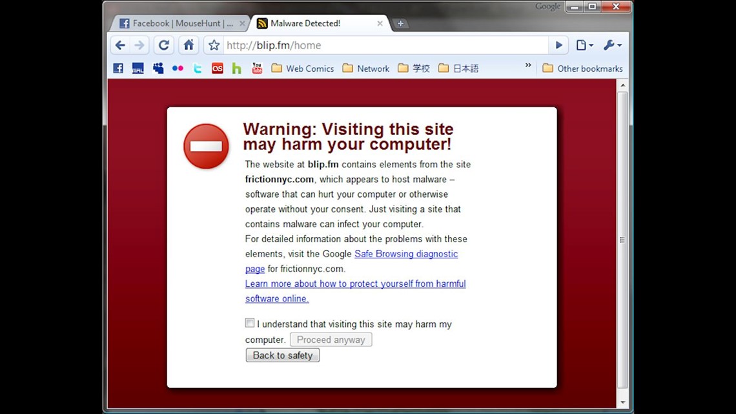Open the green h bookmark icon
Viewport: 736px width, 414px height.
pos(237,68)
